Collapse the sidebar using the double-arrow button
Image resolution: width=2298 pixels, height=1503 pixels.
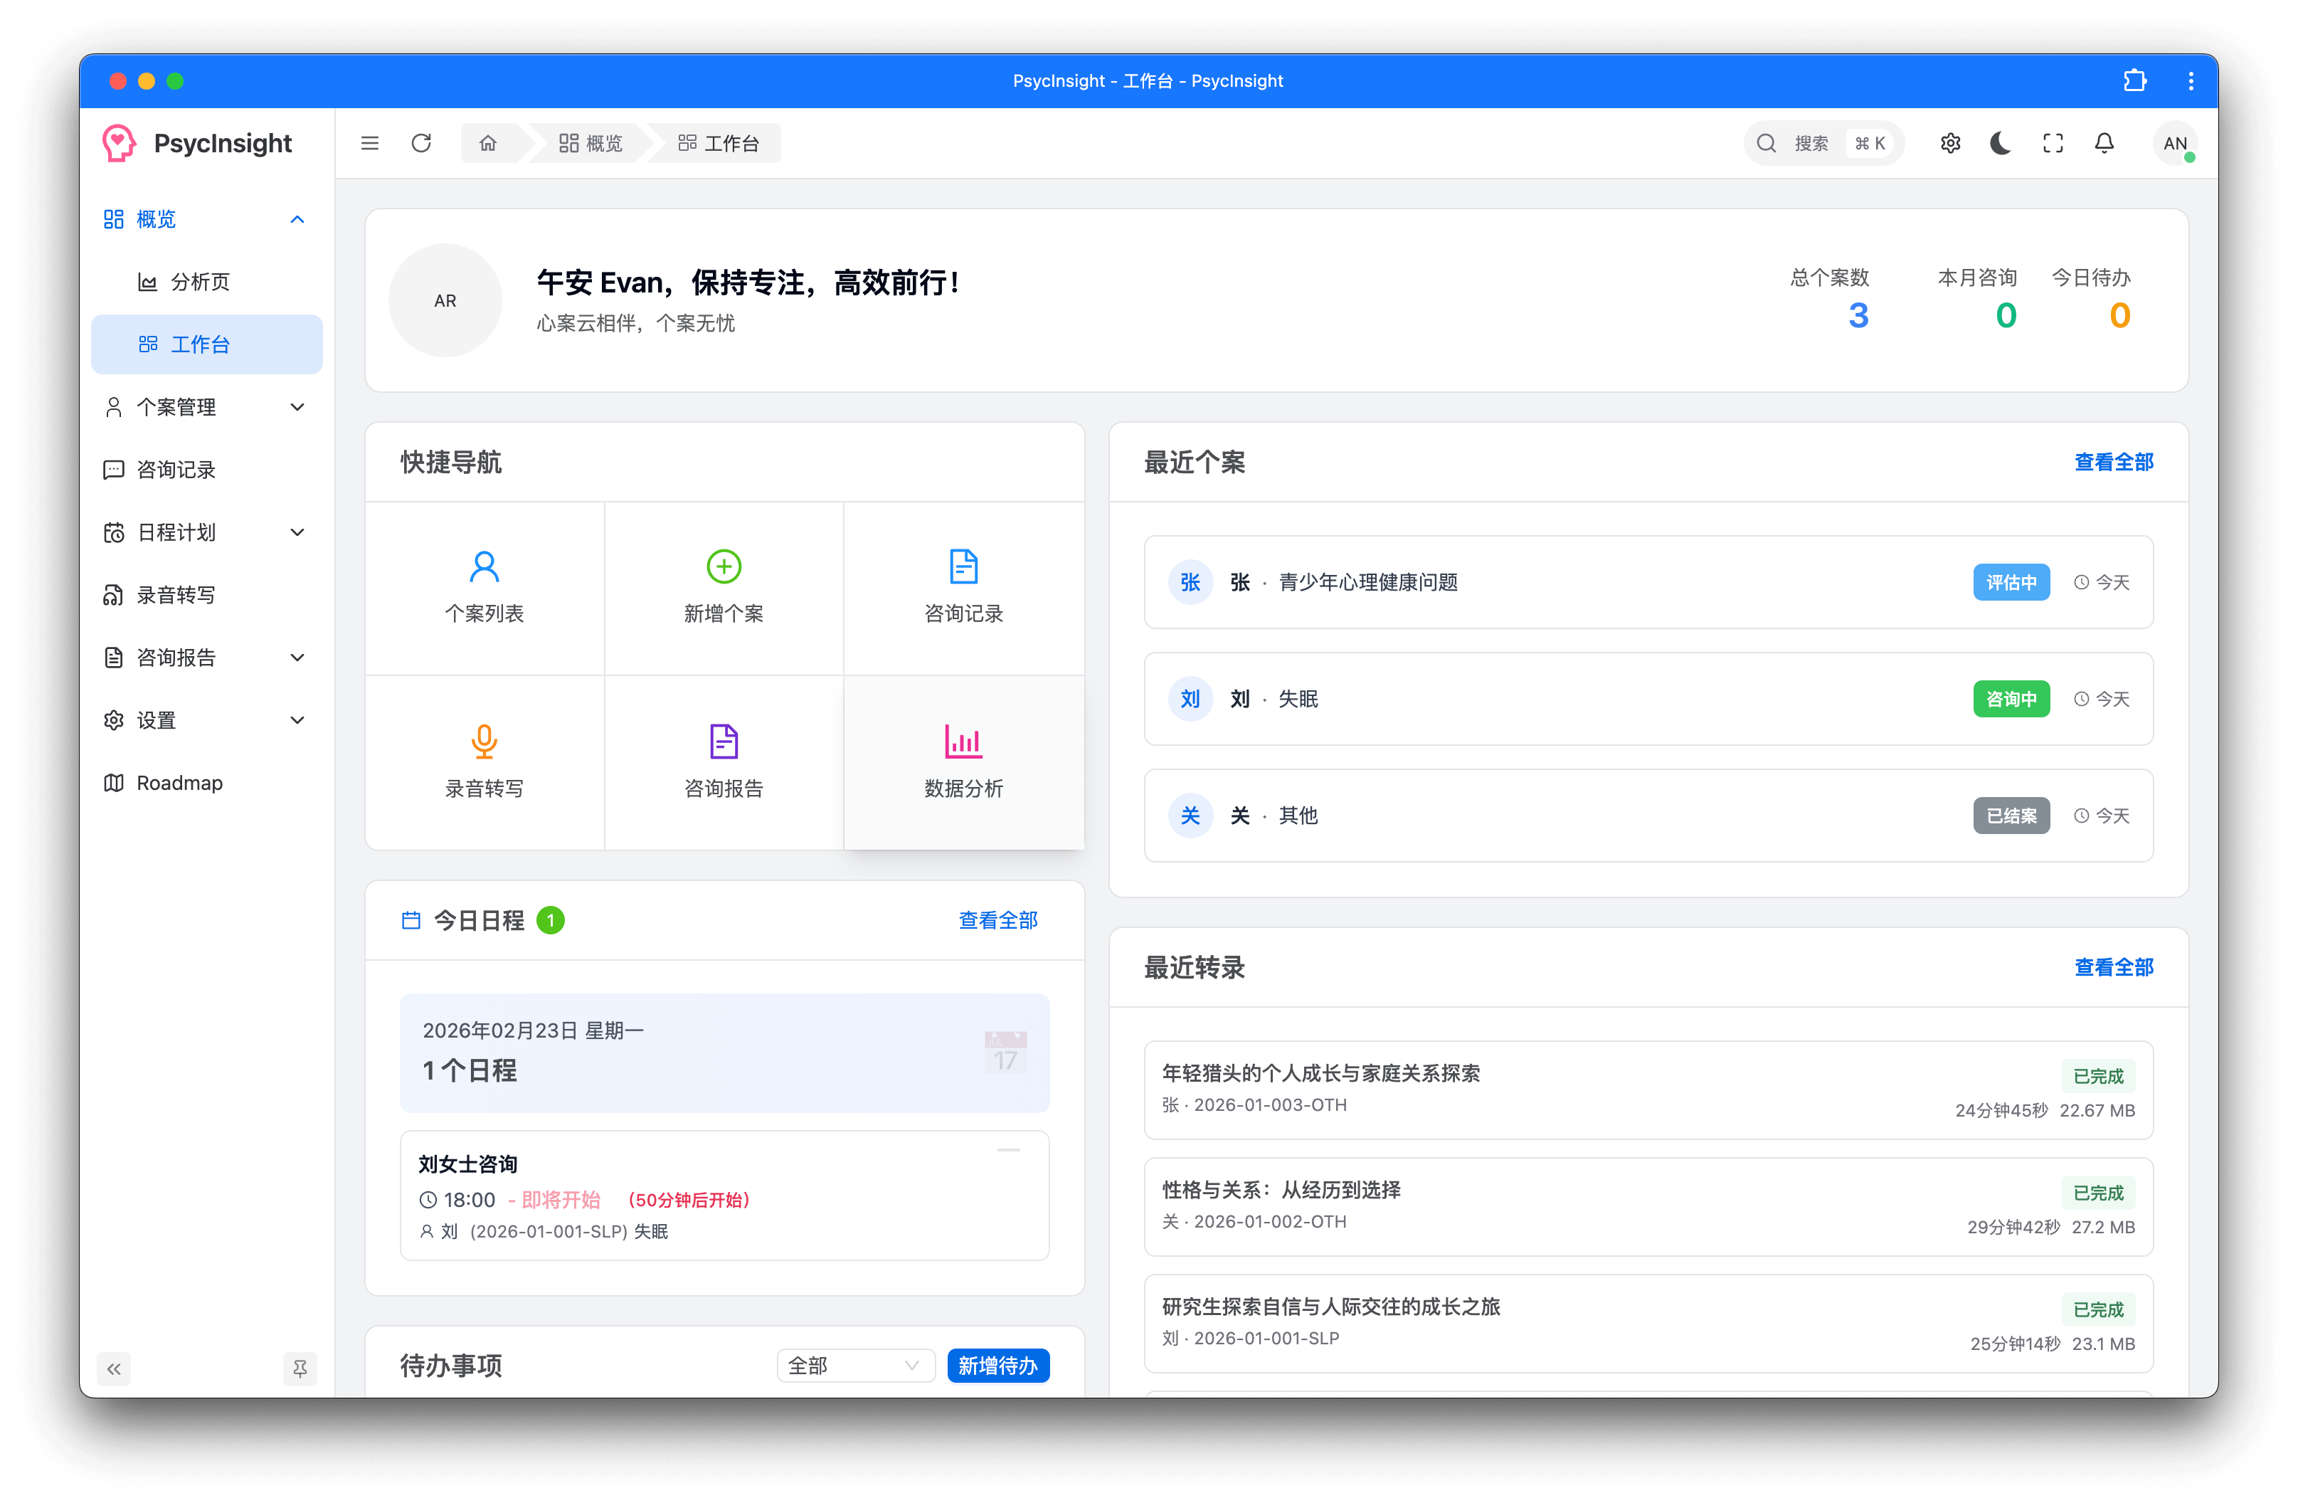(x=114, y=1368)
